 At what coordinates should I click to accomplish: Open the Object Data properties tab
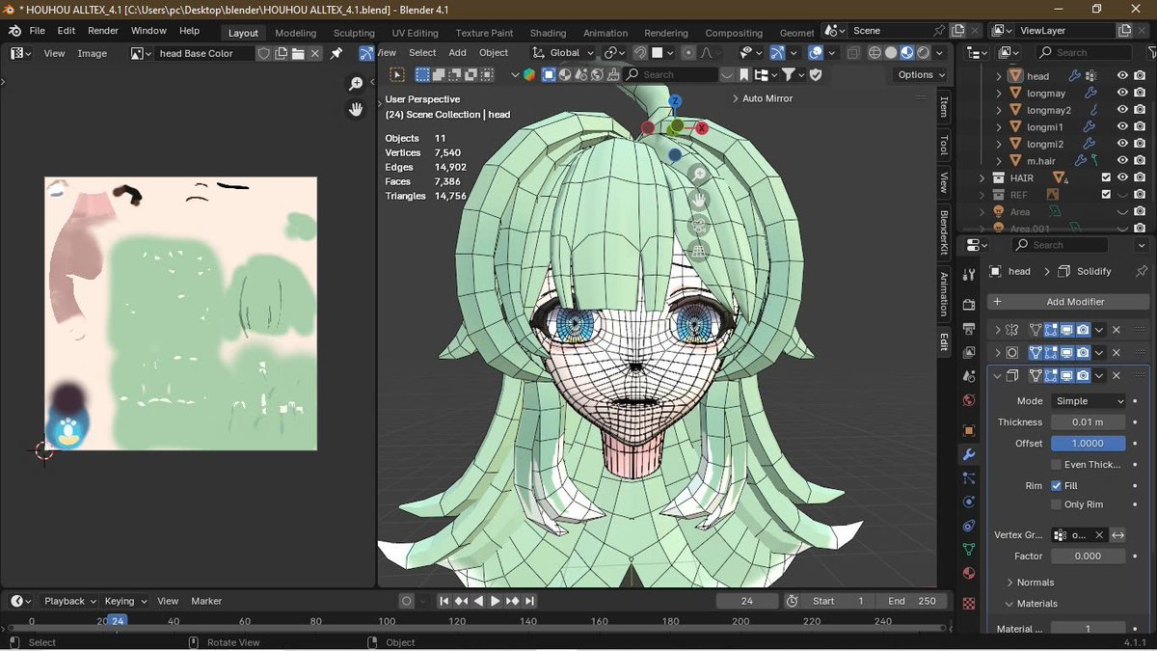[x=969, y=550]
